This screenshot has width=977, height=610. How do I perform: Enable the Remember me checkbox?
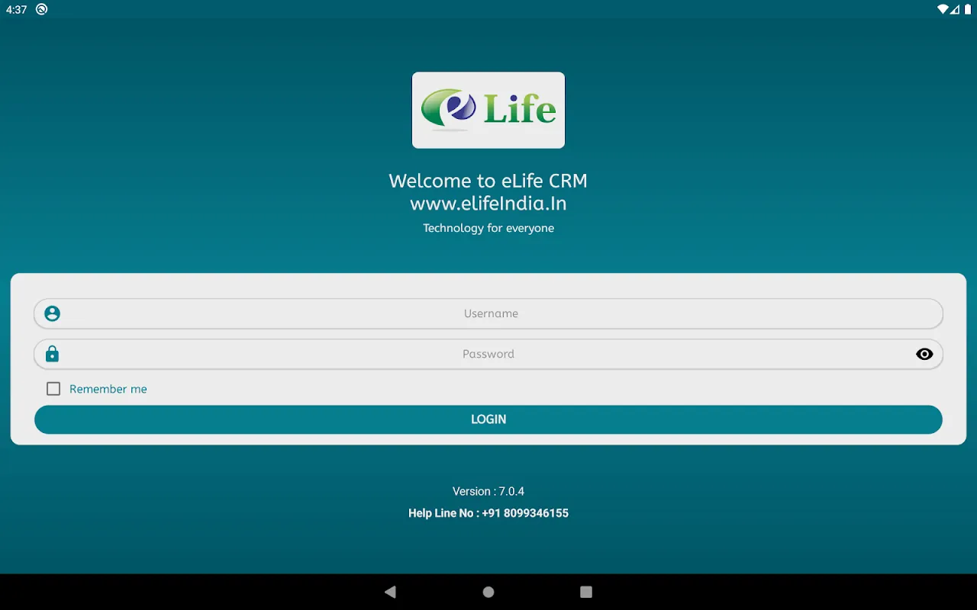tap(53, 389)
